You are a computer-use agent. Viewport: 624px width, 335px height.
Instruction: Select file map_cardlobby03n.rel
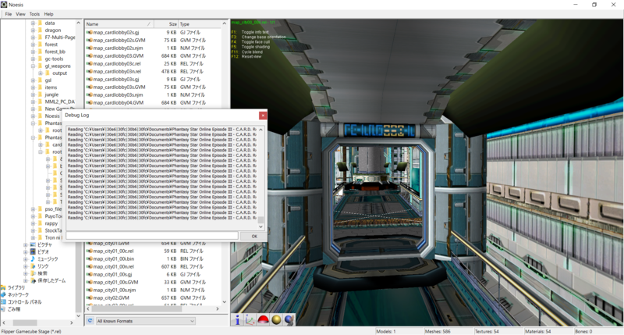coord(117,72)
